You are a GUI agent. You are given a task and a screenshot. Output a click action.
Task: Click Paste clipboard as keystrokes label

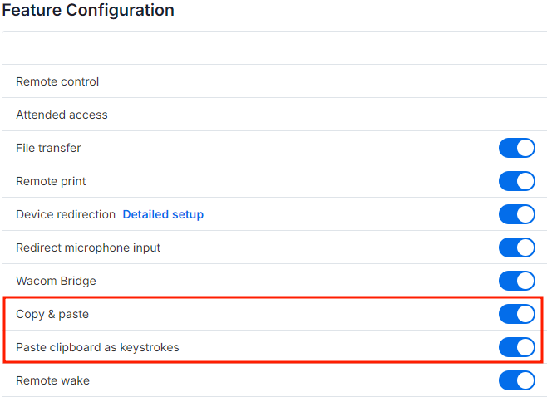coord(98,347)
